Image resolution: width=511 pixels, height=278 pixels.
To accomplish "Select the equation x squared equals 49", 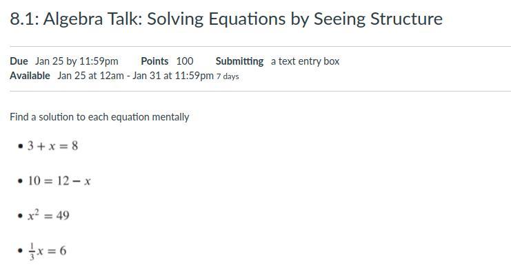I will point(48,215).
